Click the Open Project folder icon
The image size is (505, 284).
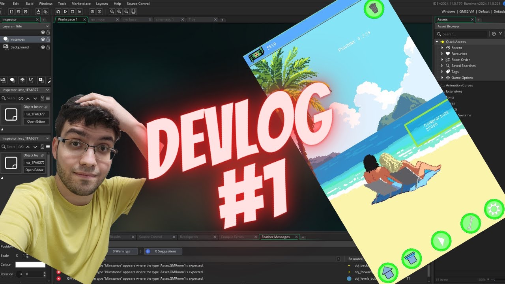(19, 12)
